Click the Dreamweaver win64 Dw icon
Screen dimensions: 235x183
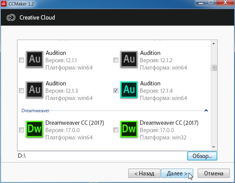[35, 129]
